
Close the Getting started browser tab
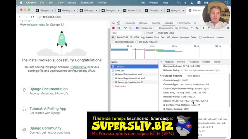(75, 10)
